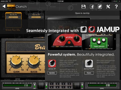Click the BASS knob
The width and height of the screenshot is (121, 90).
coord(34,62)
